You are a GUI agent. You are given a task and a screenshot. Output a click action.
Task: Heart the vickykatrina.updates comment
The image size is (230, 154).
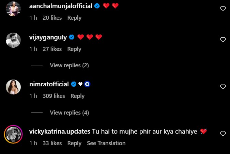point(223,134)
